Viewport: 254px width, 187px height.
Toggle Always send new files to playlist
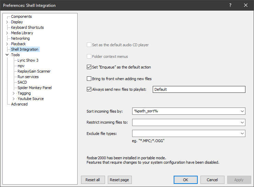(89, 89)
